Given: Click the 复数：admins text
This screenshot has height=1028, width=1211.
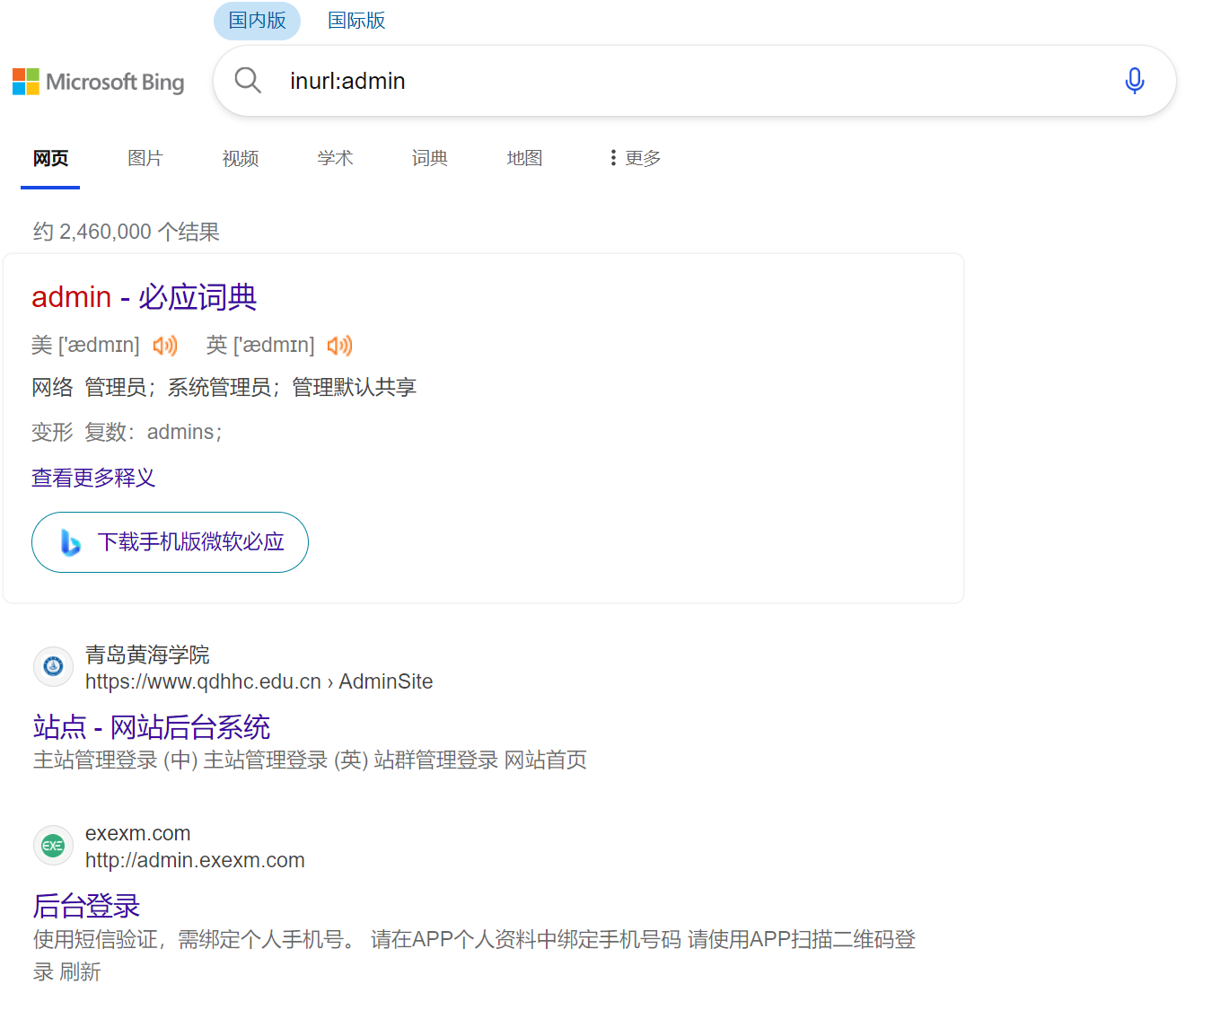Looking at the screenshot, I should 154,433.
